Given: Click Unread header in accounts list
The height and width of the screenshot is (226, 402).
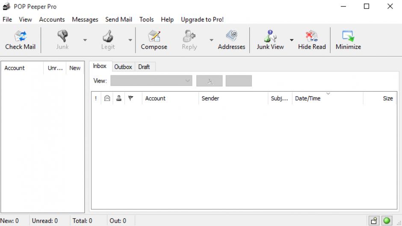Looking at the screenshot, I should [55, 68].
